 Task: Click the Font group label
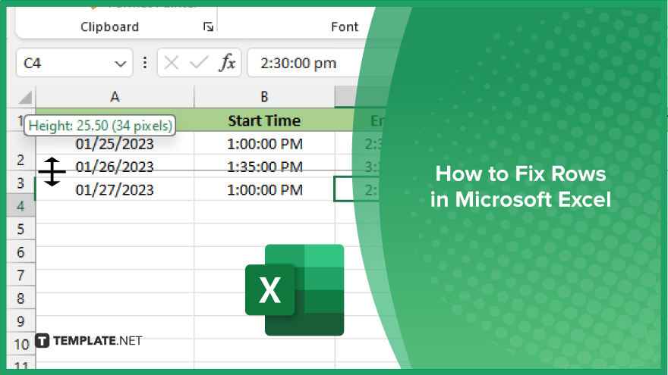pos(344,27)
